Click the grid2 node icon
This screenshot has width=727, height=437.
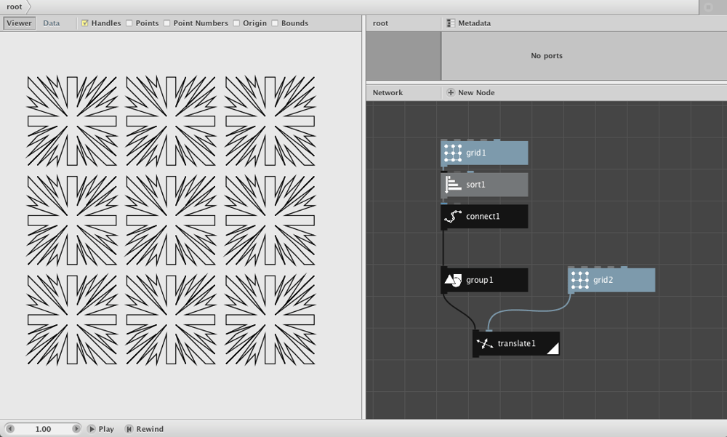[580, 280]
